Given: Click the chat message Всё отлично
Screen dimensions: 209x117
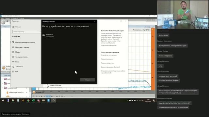Looking at the screenshot, I should (x=163, y=35).
